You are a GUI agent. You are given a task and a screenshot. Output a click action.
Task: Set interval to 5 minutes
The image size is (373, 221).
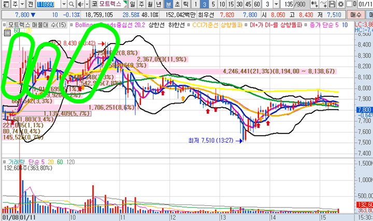click(213, 4)
